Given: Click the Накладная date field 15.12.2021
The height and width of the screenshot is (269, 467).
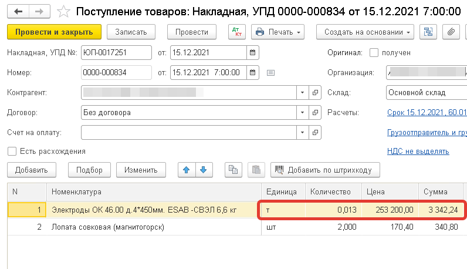Looking at the screenshot, I should [x=208, y=53].
